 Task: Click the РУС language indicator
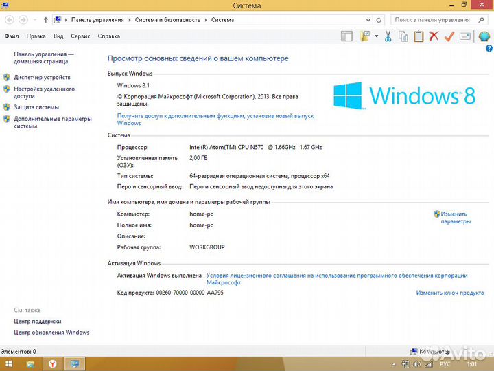click(x=445, y=364)
